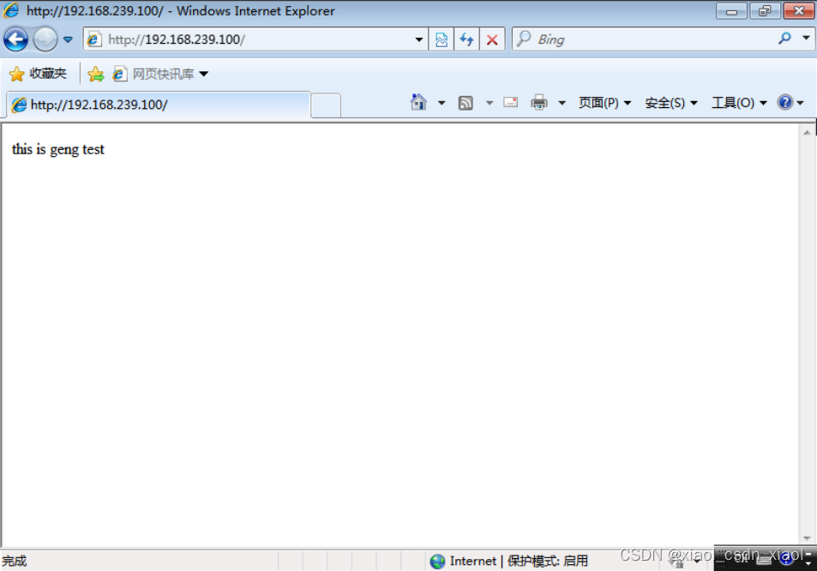817x571 pixels.
Task: Select the http://192.168.239.100/ tab
Action: click(159, 105)
